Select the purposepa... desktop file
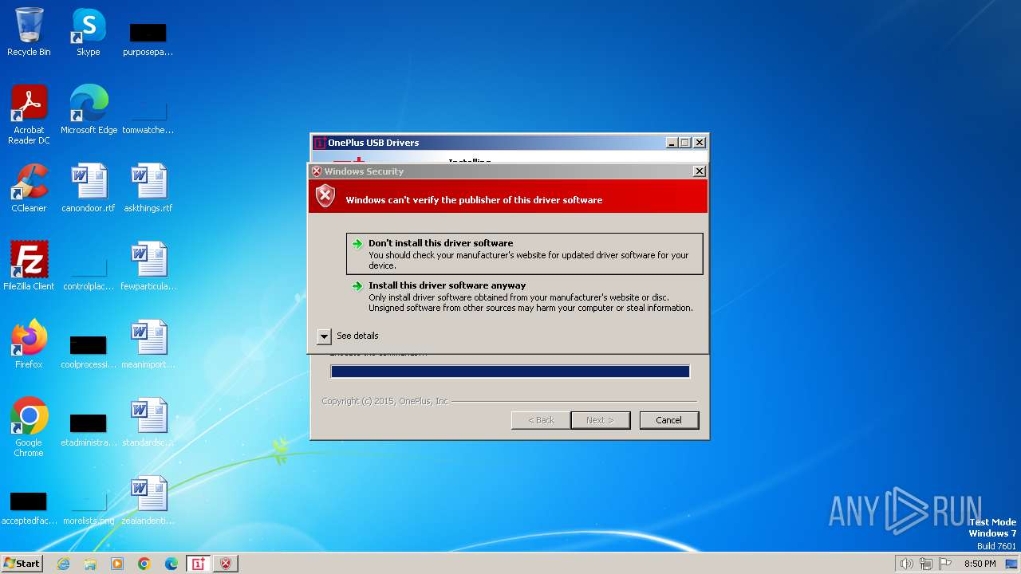The image size is (1021, 574). coord(148,37)
